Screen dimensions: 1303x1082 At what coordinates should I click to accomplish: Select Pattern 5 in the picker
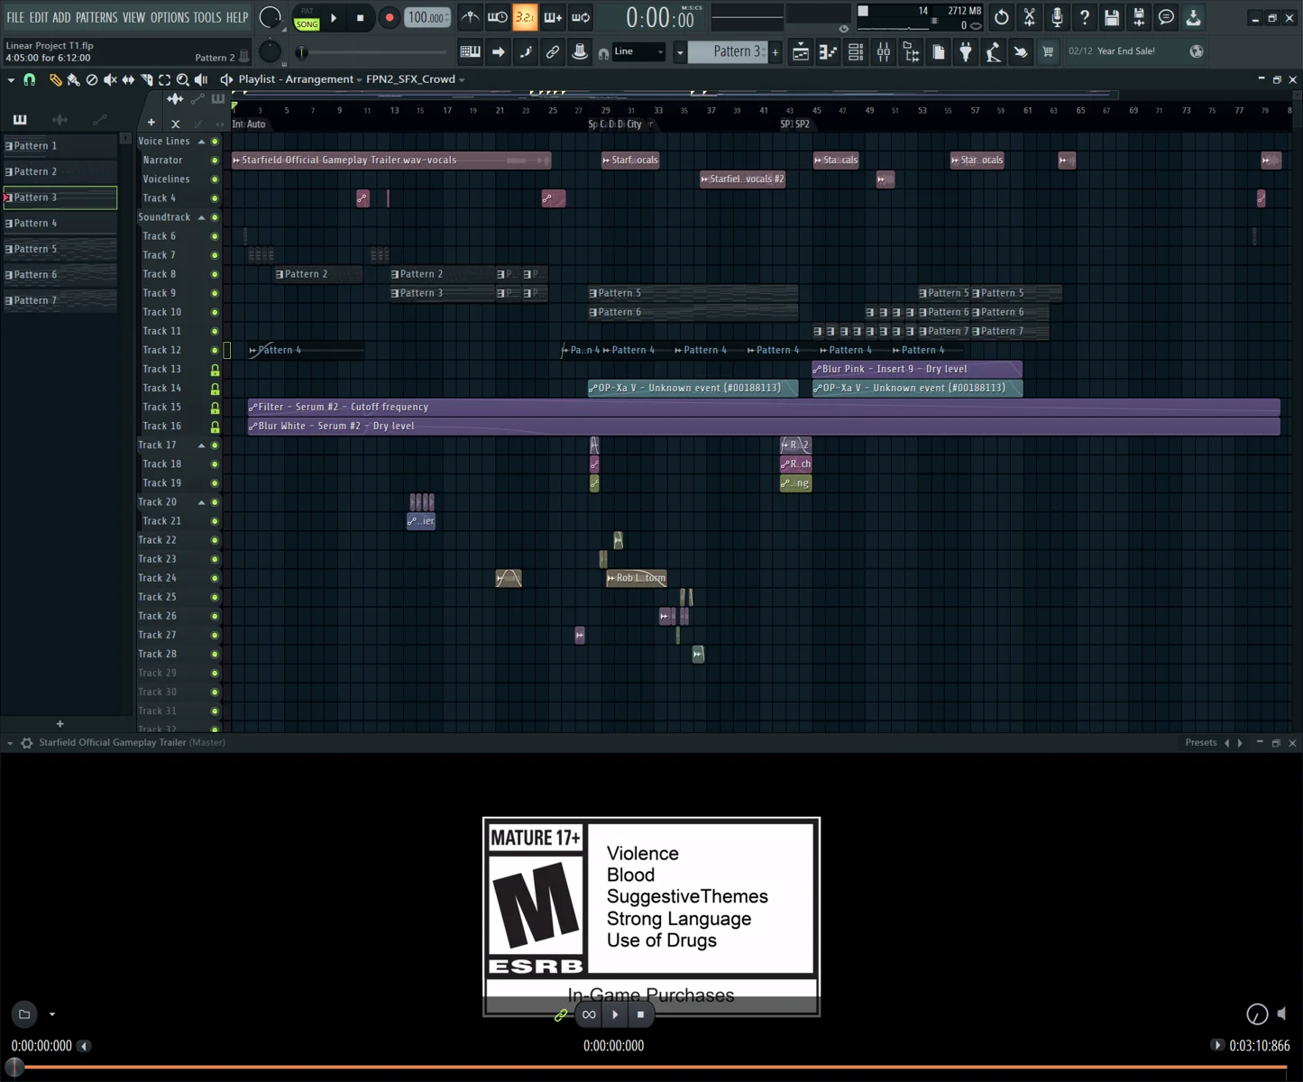(60, 249)
